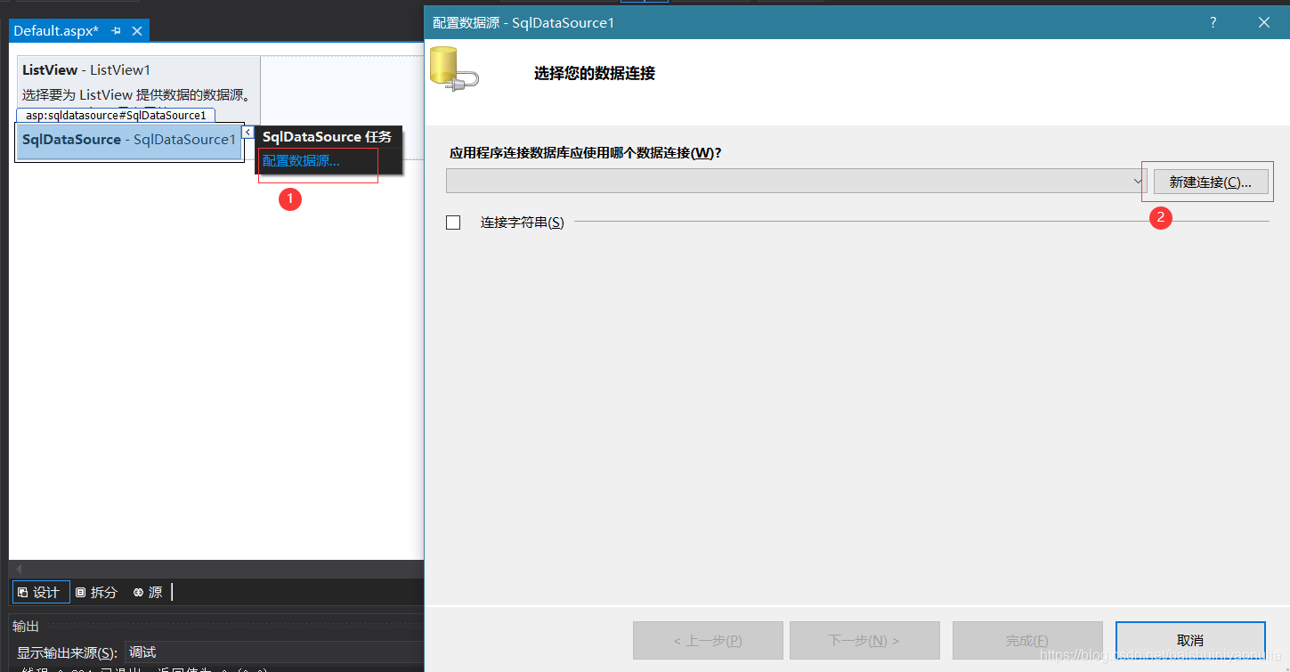Image resolution: width=1290 pixels, height=672 pixels.
Task: Pin the Default.aspx tab
Action: tap(117, 31)
